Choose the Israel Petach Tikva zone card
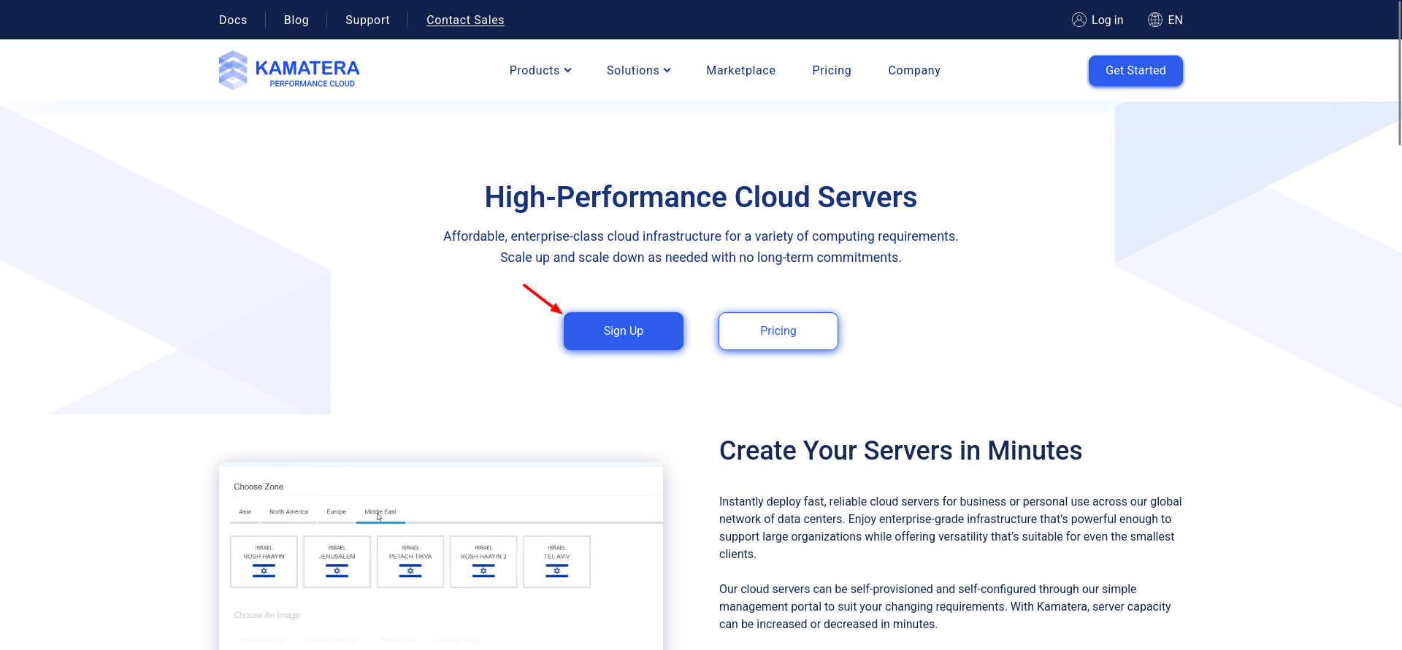Screen dimensions: 1402x650 pyautogui.click(x=410, y=562)
